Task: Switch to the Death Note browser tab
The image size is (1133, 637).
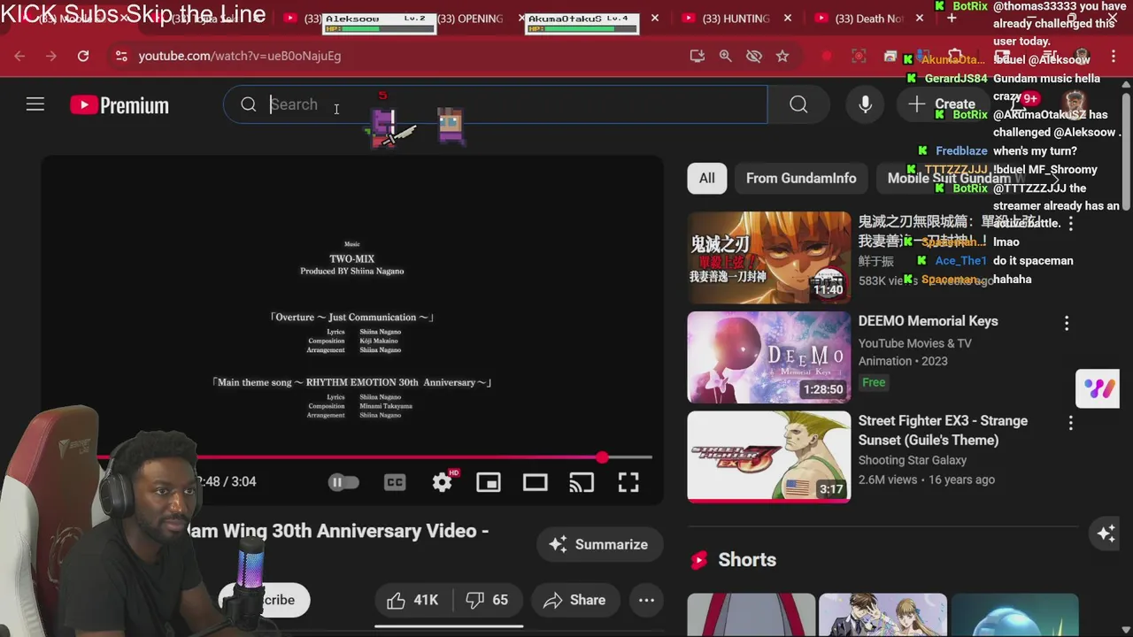Action: [x=868, y=19]
